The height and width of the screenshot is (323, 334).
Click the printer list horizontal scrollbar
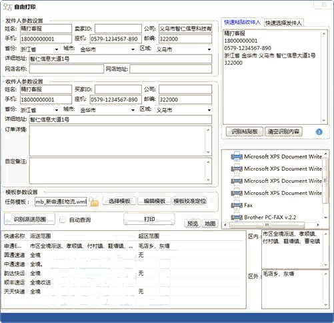click(272, 225)
